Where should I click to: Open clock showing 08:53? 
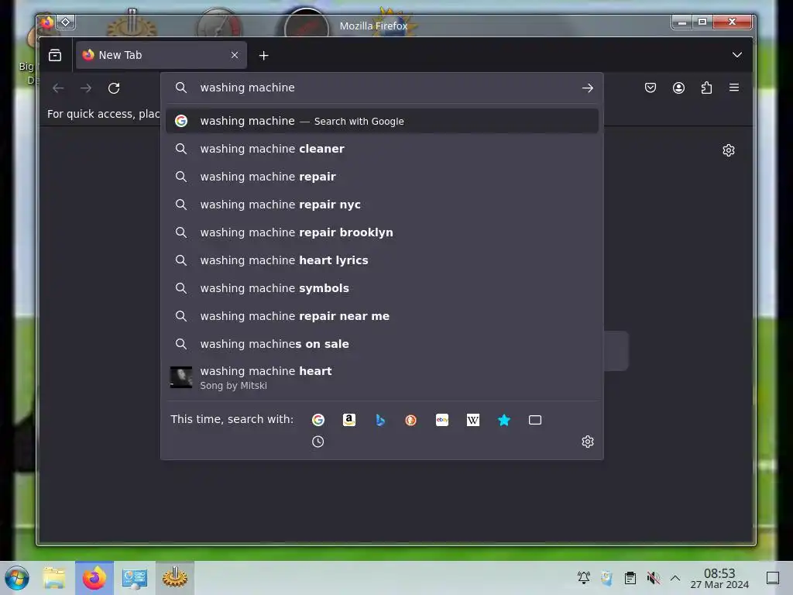click(719, 578)
